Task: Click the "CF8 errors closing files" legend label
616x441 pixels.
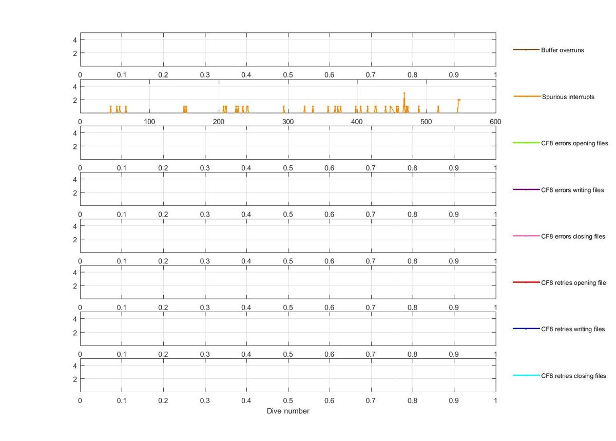Action: click(x=573, y=236)
